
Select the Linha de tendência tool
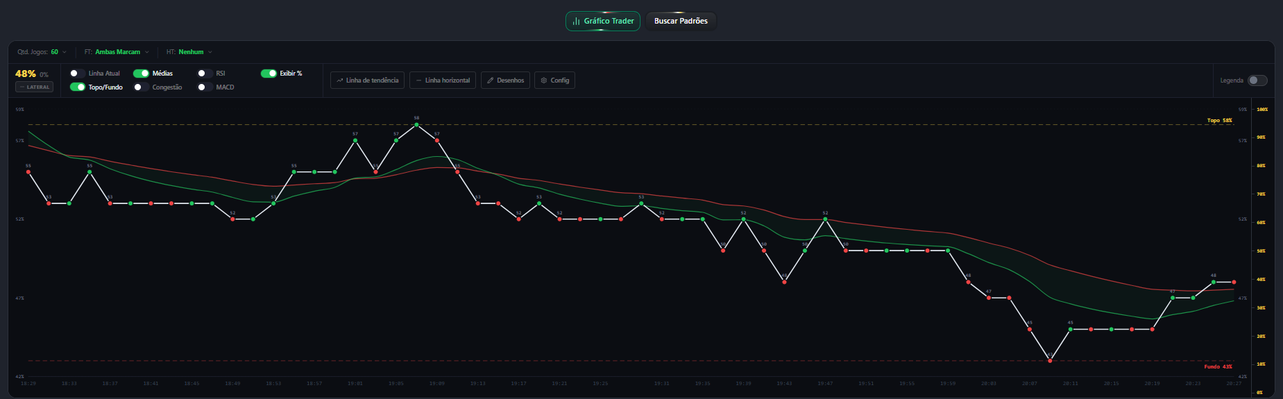point(368,80)
